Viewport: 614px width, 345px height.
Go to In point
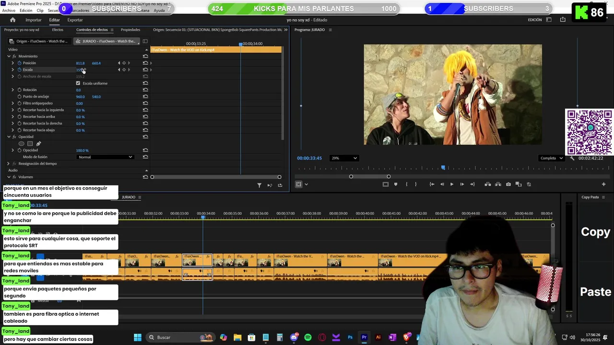[x=432, y=184]
